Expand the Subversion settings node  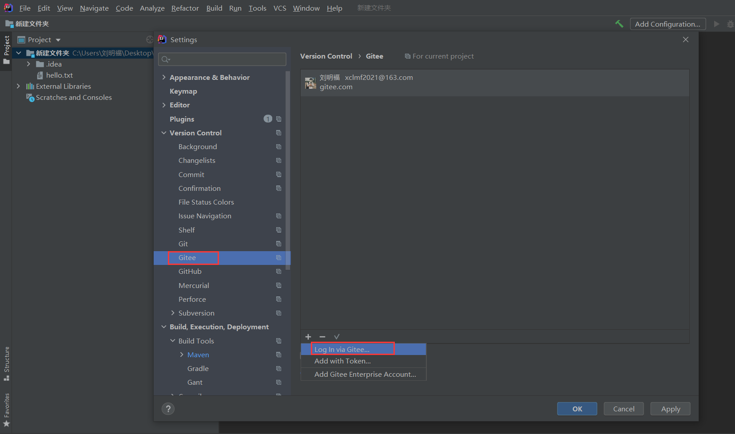173,313
